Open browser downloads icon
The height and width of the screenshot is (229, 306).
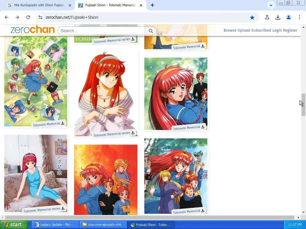coord(278,17)
